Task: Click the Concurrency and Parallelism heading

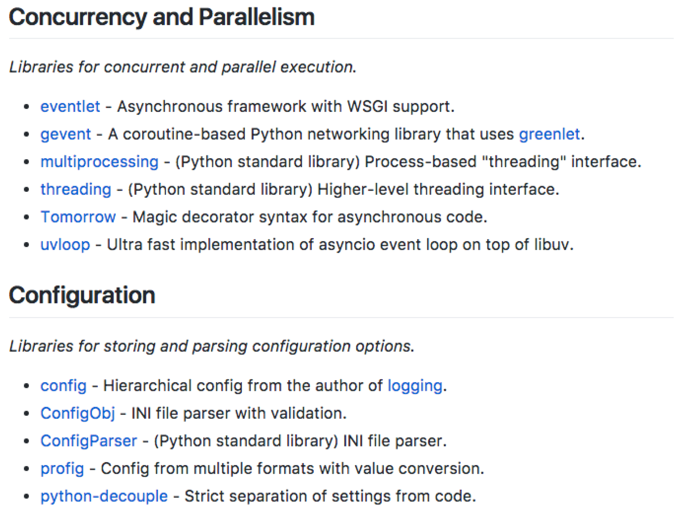Action: pos(162,17)
